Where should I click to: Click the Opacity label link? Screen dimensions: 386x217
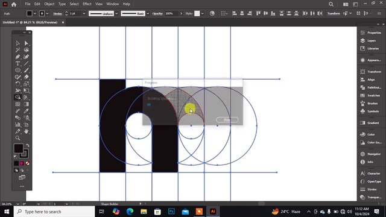(x=157, y=13)
